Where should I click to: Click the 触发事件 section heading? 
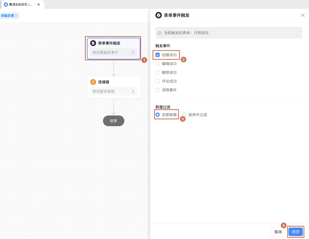tap(163, 46)
